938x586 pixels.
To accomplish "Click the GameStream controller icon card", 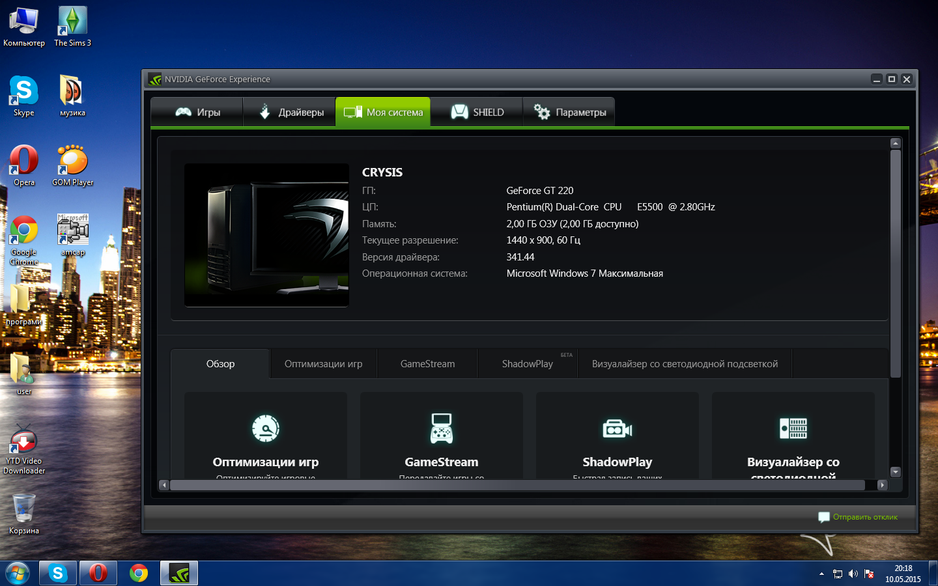I will point(442,428).
